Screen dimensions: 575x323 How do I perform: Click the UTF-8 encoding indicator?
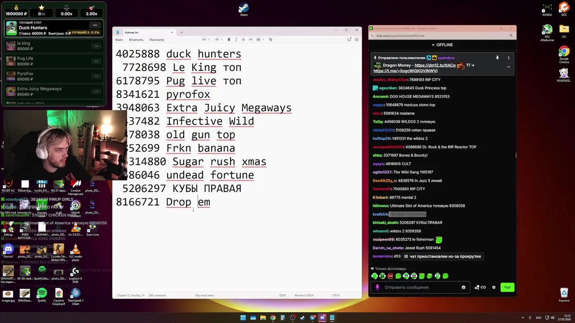pyautogui.click(x=336, y=295)
